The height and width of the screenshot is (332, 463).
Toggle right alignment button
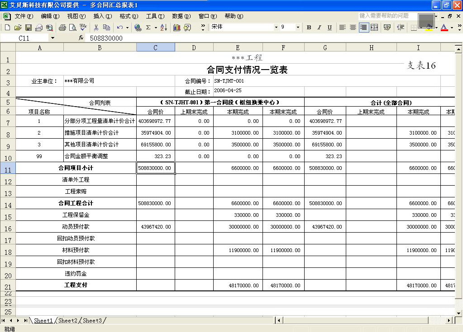click(363, 28)
